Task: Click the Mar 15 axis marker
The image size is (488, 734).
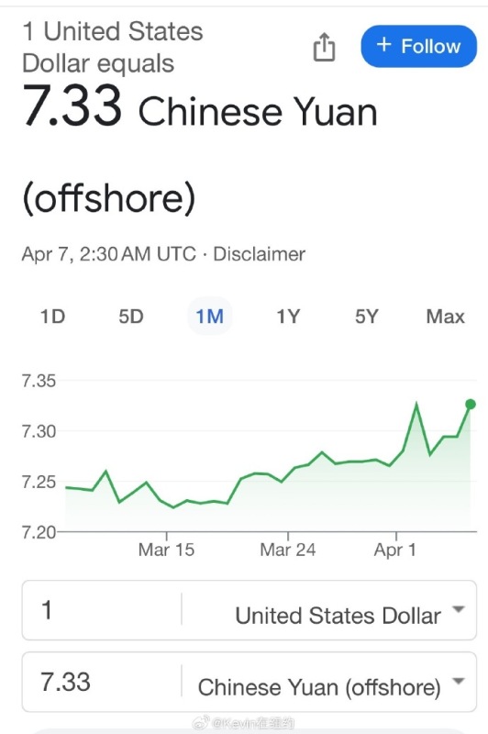Action: [x=167, y=549]
